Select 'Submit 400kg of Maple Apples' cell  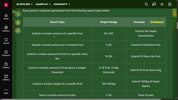[146, 84]
